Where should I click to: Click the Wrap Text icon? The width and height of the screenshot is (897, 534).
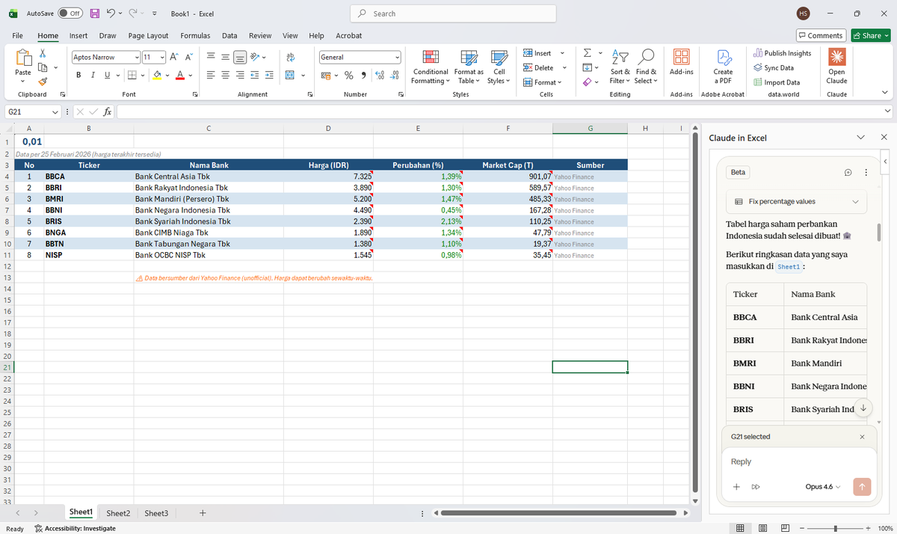tap(290, 57)
